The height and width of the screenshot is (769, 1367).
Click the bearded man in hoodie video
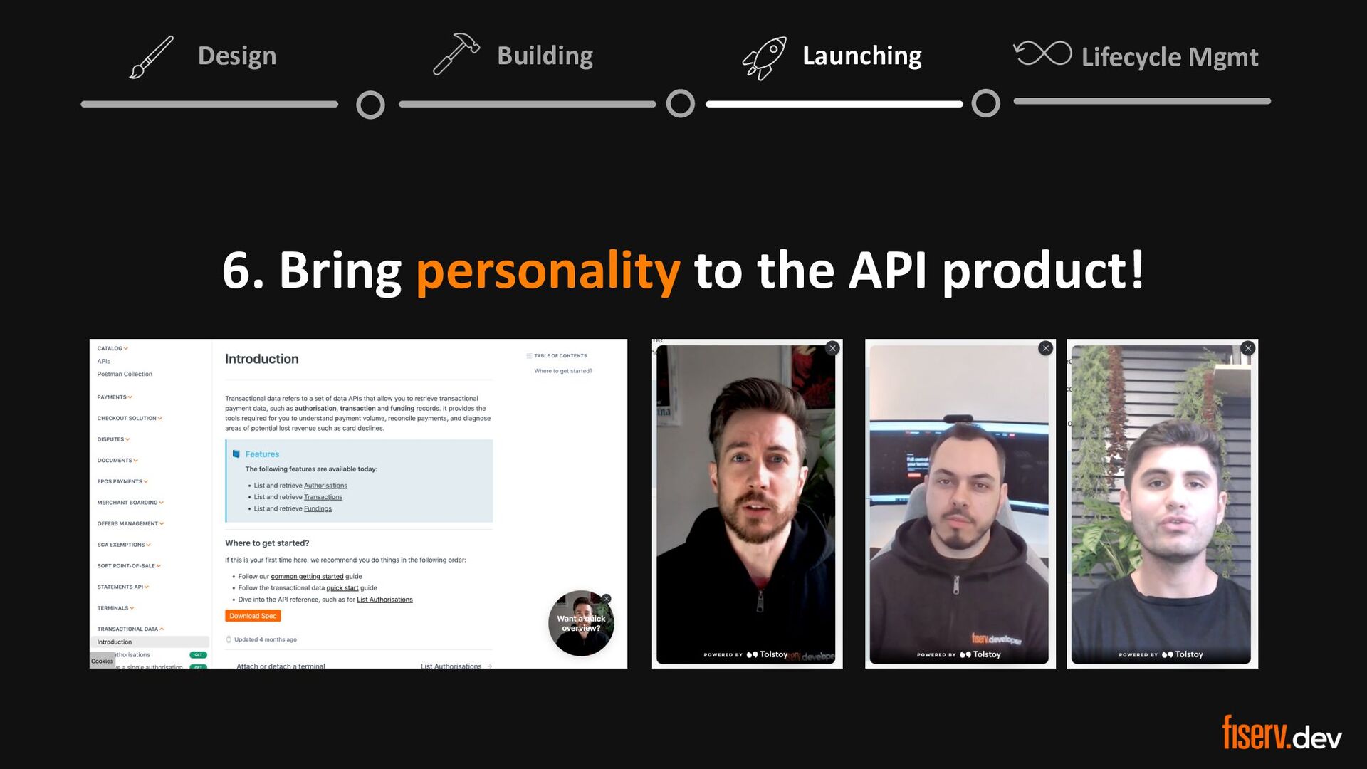[x=745, y=504]
